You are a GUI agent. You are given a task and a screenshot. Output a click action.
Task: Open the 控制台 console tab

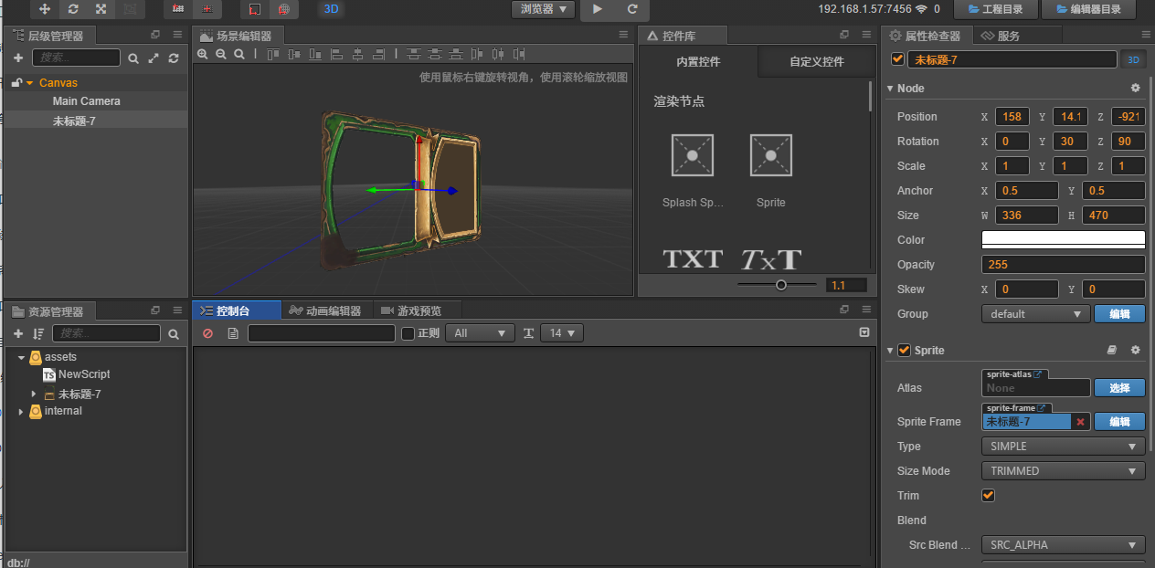point(237,310)
